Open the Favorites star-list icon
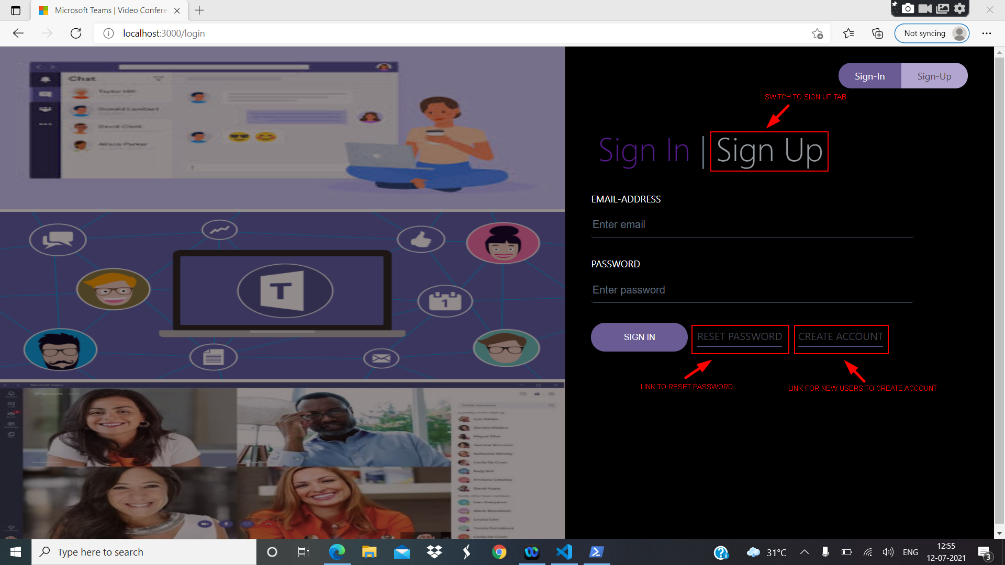 (848, 33)
